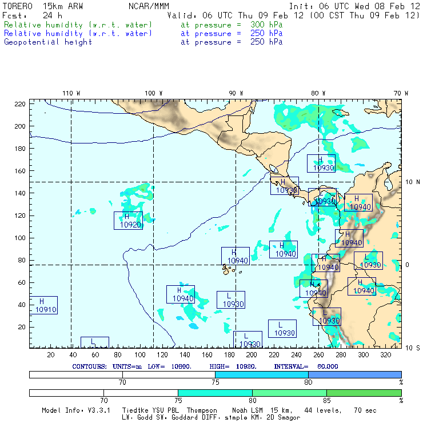Click the '85' label under lower colorbar
The image size is (423, 423).
coord(327,400)
